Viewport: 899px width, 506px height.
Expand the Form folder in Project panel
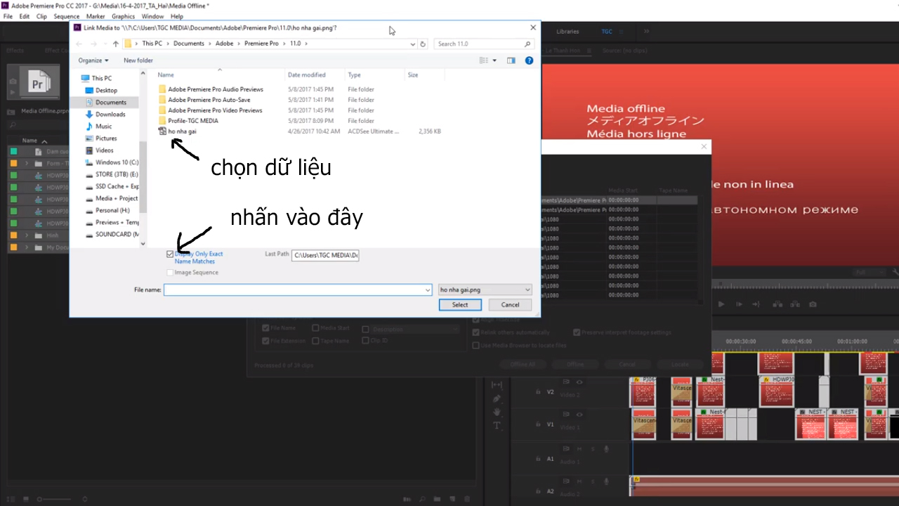(27, 163)
